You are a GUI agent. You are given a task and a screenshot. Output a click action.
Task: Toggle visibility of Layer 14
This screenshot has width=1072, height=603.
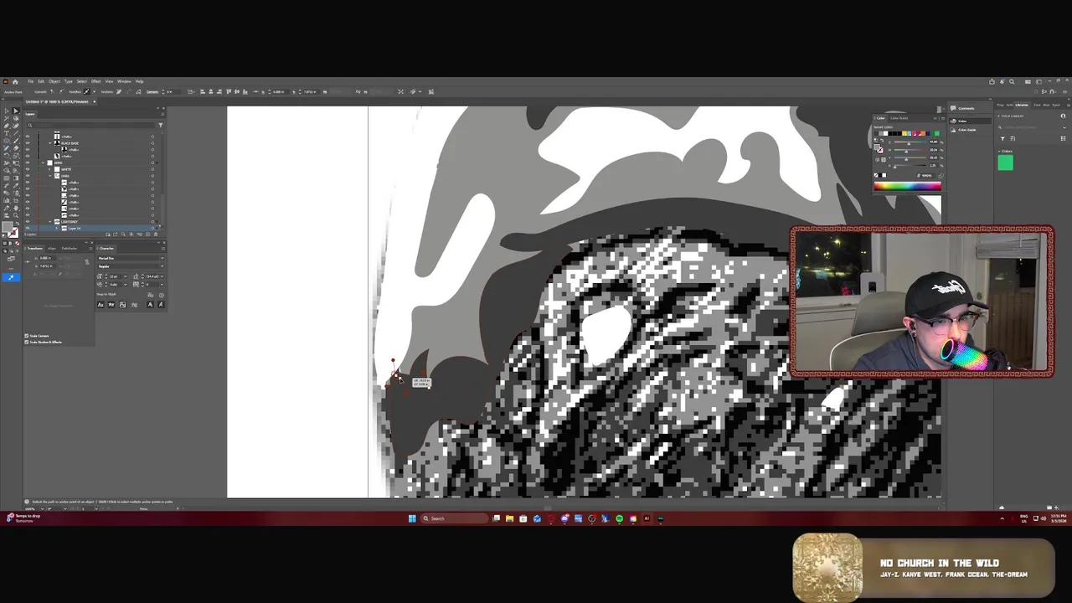[x=28, y=228]
